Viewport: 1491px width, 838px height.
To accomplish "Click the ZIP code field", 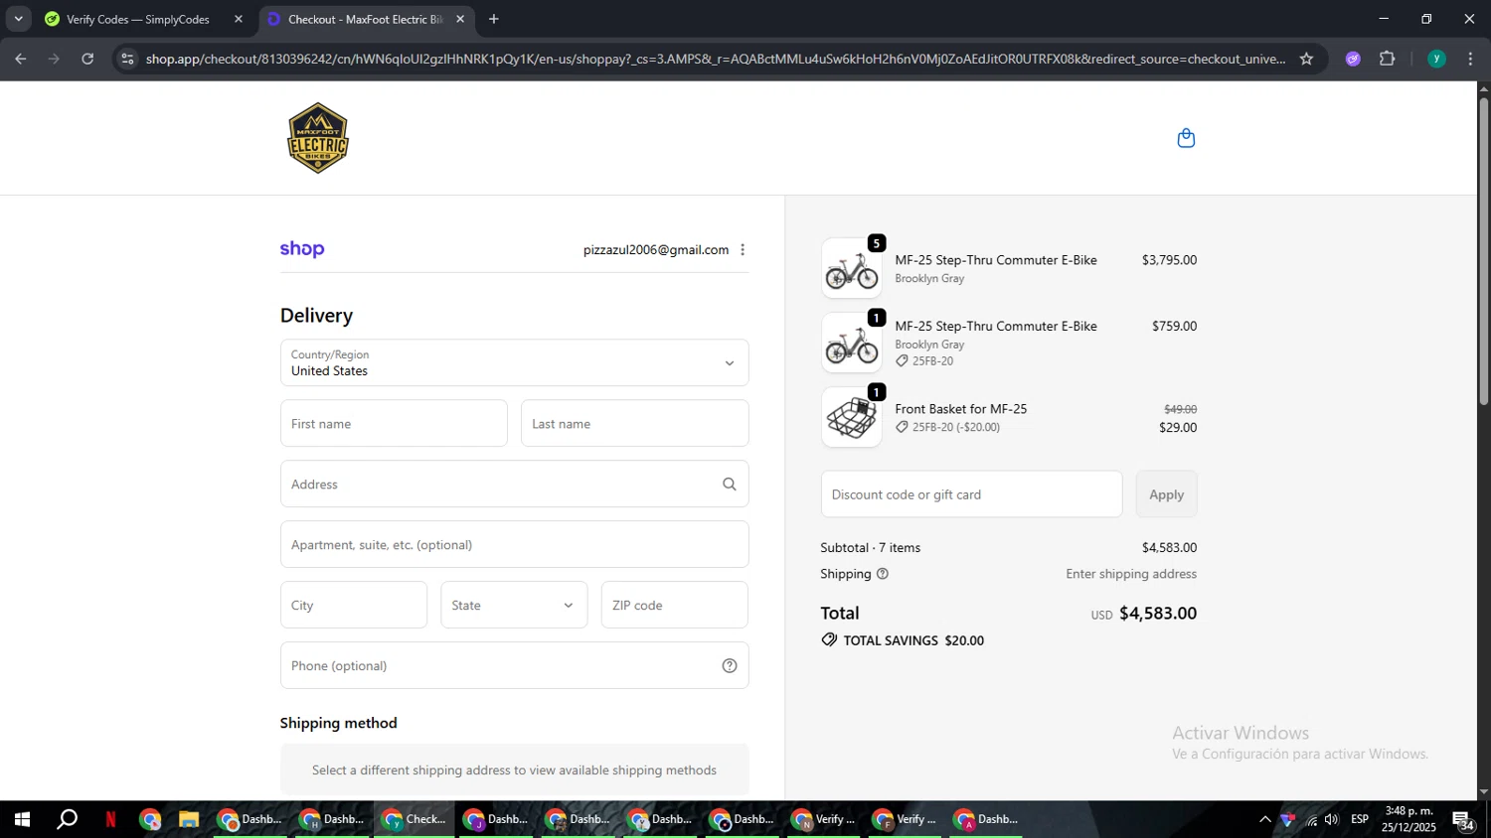I will (674, 606).
